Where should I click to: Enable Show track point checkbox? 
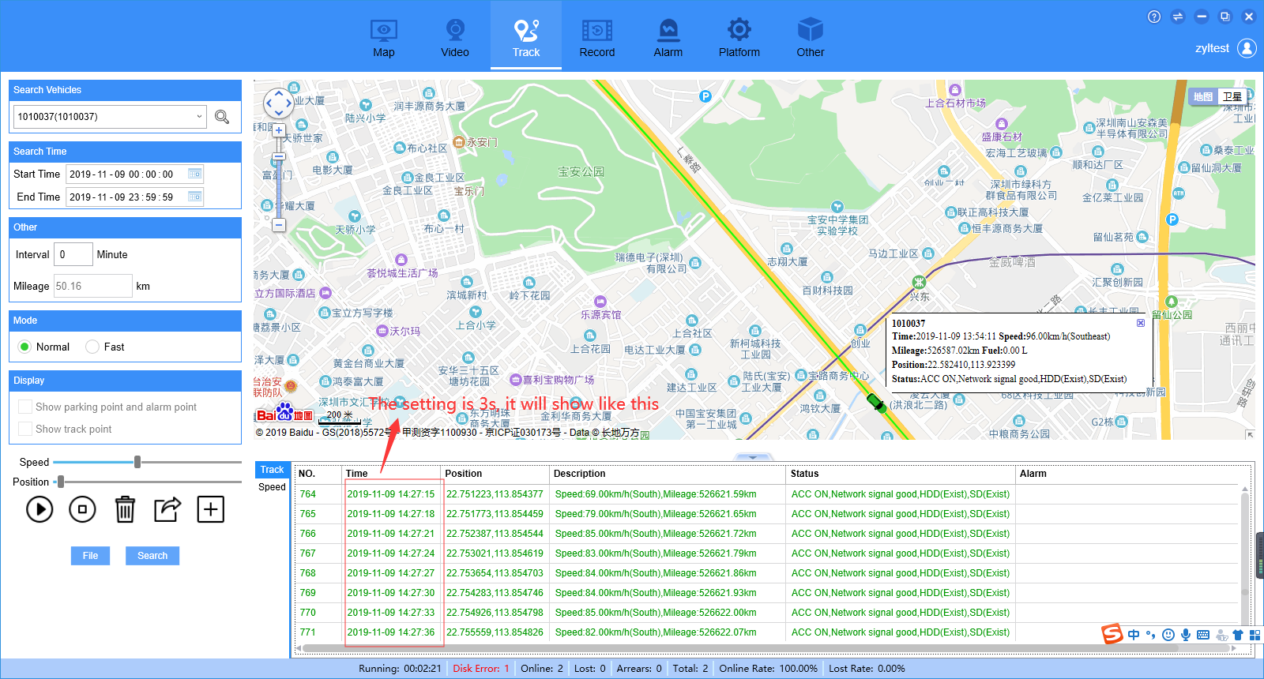[x=25, y=429]
